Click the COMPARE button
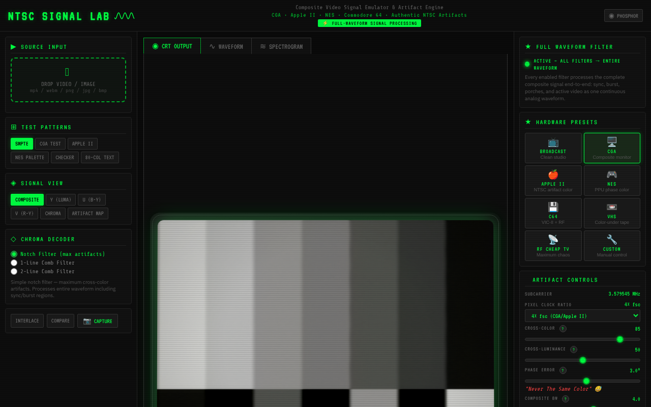The width and height of the screenshot is (651, 407). point(60,321)
